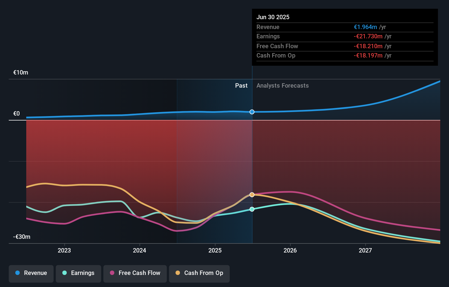Screen dimensions: 449x287
Task: Toggle the Earnings series legend button
Action: [x=78, y=274]
